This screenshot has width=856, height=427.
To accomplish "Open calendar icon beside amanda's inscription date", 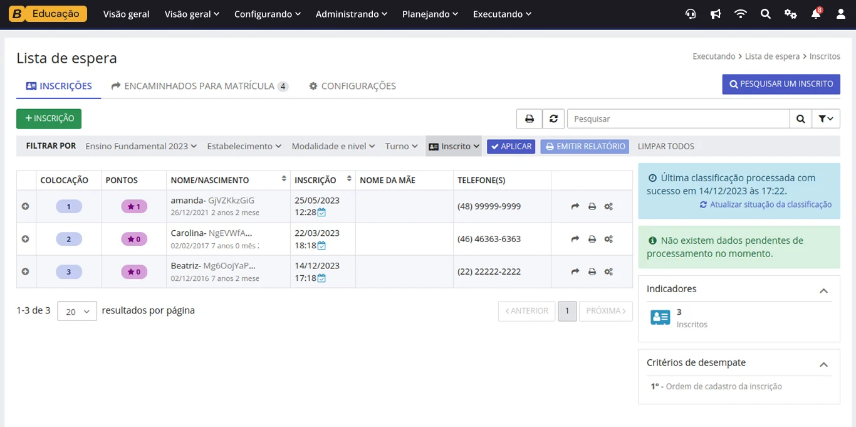I will (x=321, y=213).
